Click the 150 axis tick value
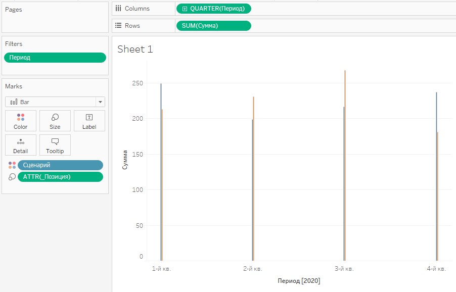Viewport: 456px width, 292px height. tap(138, 154)
